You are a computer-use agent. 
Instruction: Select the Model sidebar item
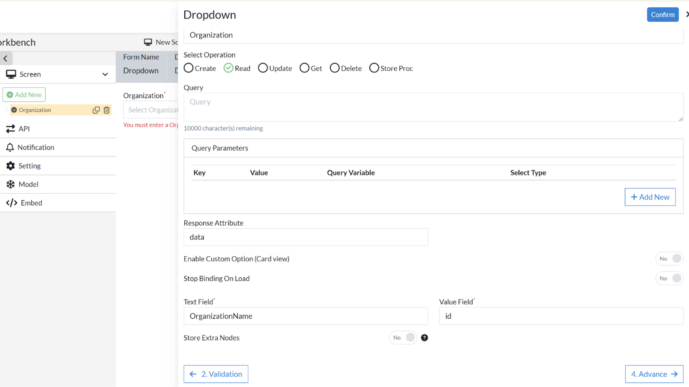[28, 184]
